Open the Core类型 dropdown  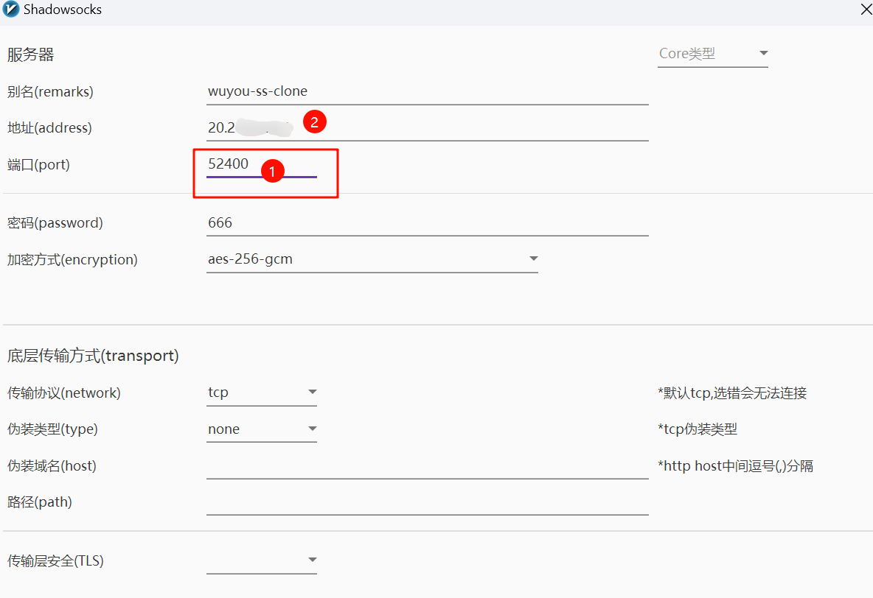coord(712,54)
